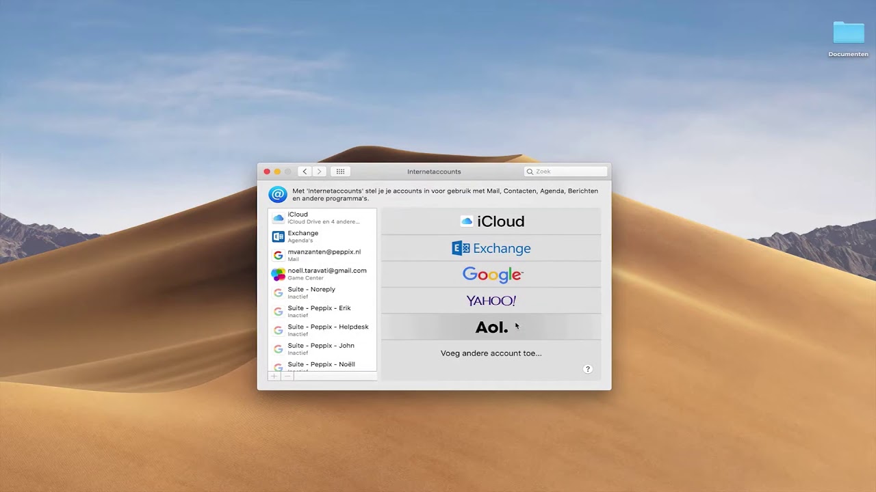Select Suite - Peppix - Helpdesk account
Screen dimensions: 876x492
(x=322, y=330)
